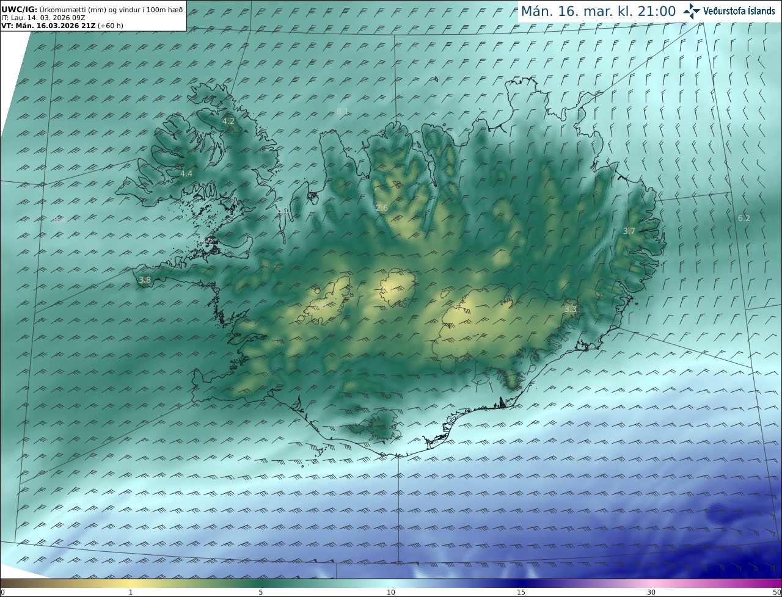The height and width of the screenshot is (597, 782).
Task: Click the '0' label on the color scale
Action: (x=2, y=592)
